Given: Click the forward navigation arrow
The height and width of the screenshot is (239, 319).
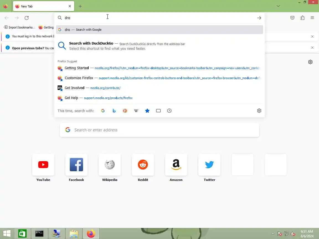Looking at the screenshot, I should [x=17, y=18].
